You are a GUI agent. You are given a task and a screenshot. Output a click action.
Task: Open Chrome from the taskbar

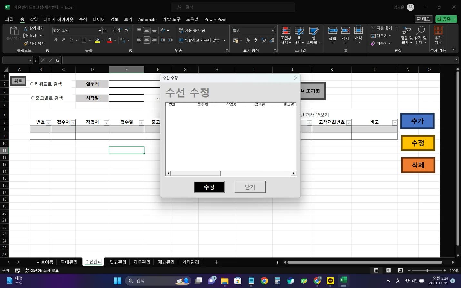264,281
